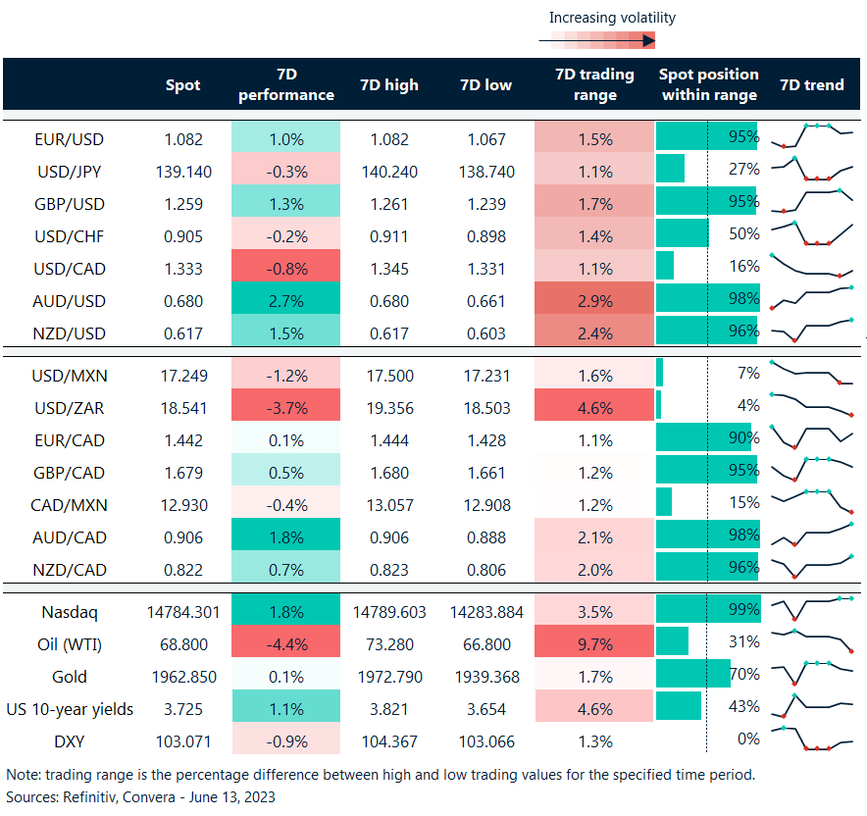Viewport: 867px width, 816px height.
Task: Select the NZD/USD row label
Action: (x=69, y=333)
